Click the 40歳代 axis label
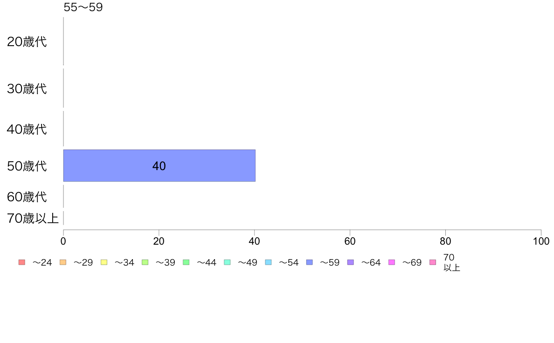 27,129
